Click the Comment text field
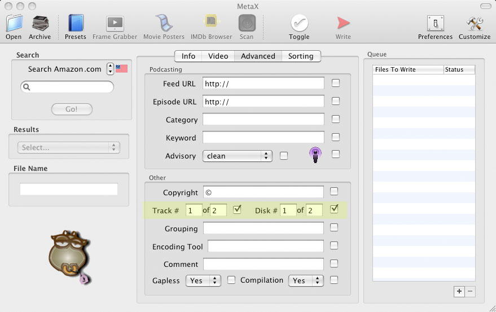 pyautogui.click(x=263, y=264)
